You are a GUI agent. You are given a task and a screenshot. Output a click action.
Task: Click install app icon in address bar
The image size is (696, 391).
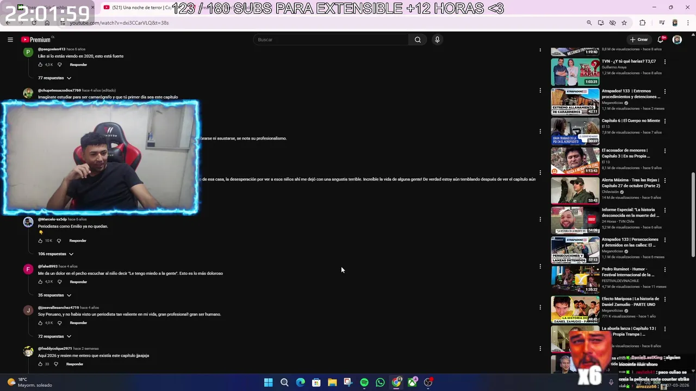point(601,23)
